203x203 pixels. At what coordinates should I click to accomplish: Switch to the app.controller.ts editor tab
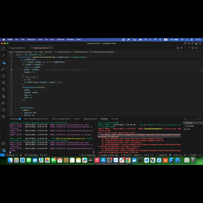[18, 48]
